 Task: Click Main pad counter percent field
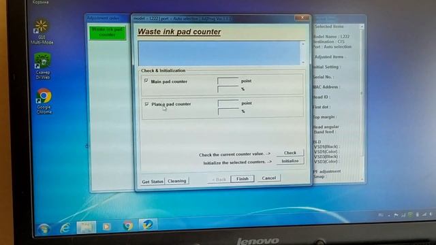pos(228,89)
